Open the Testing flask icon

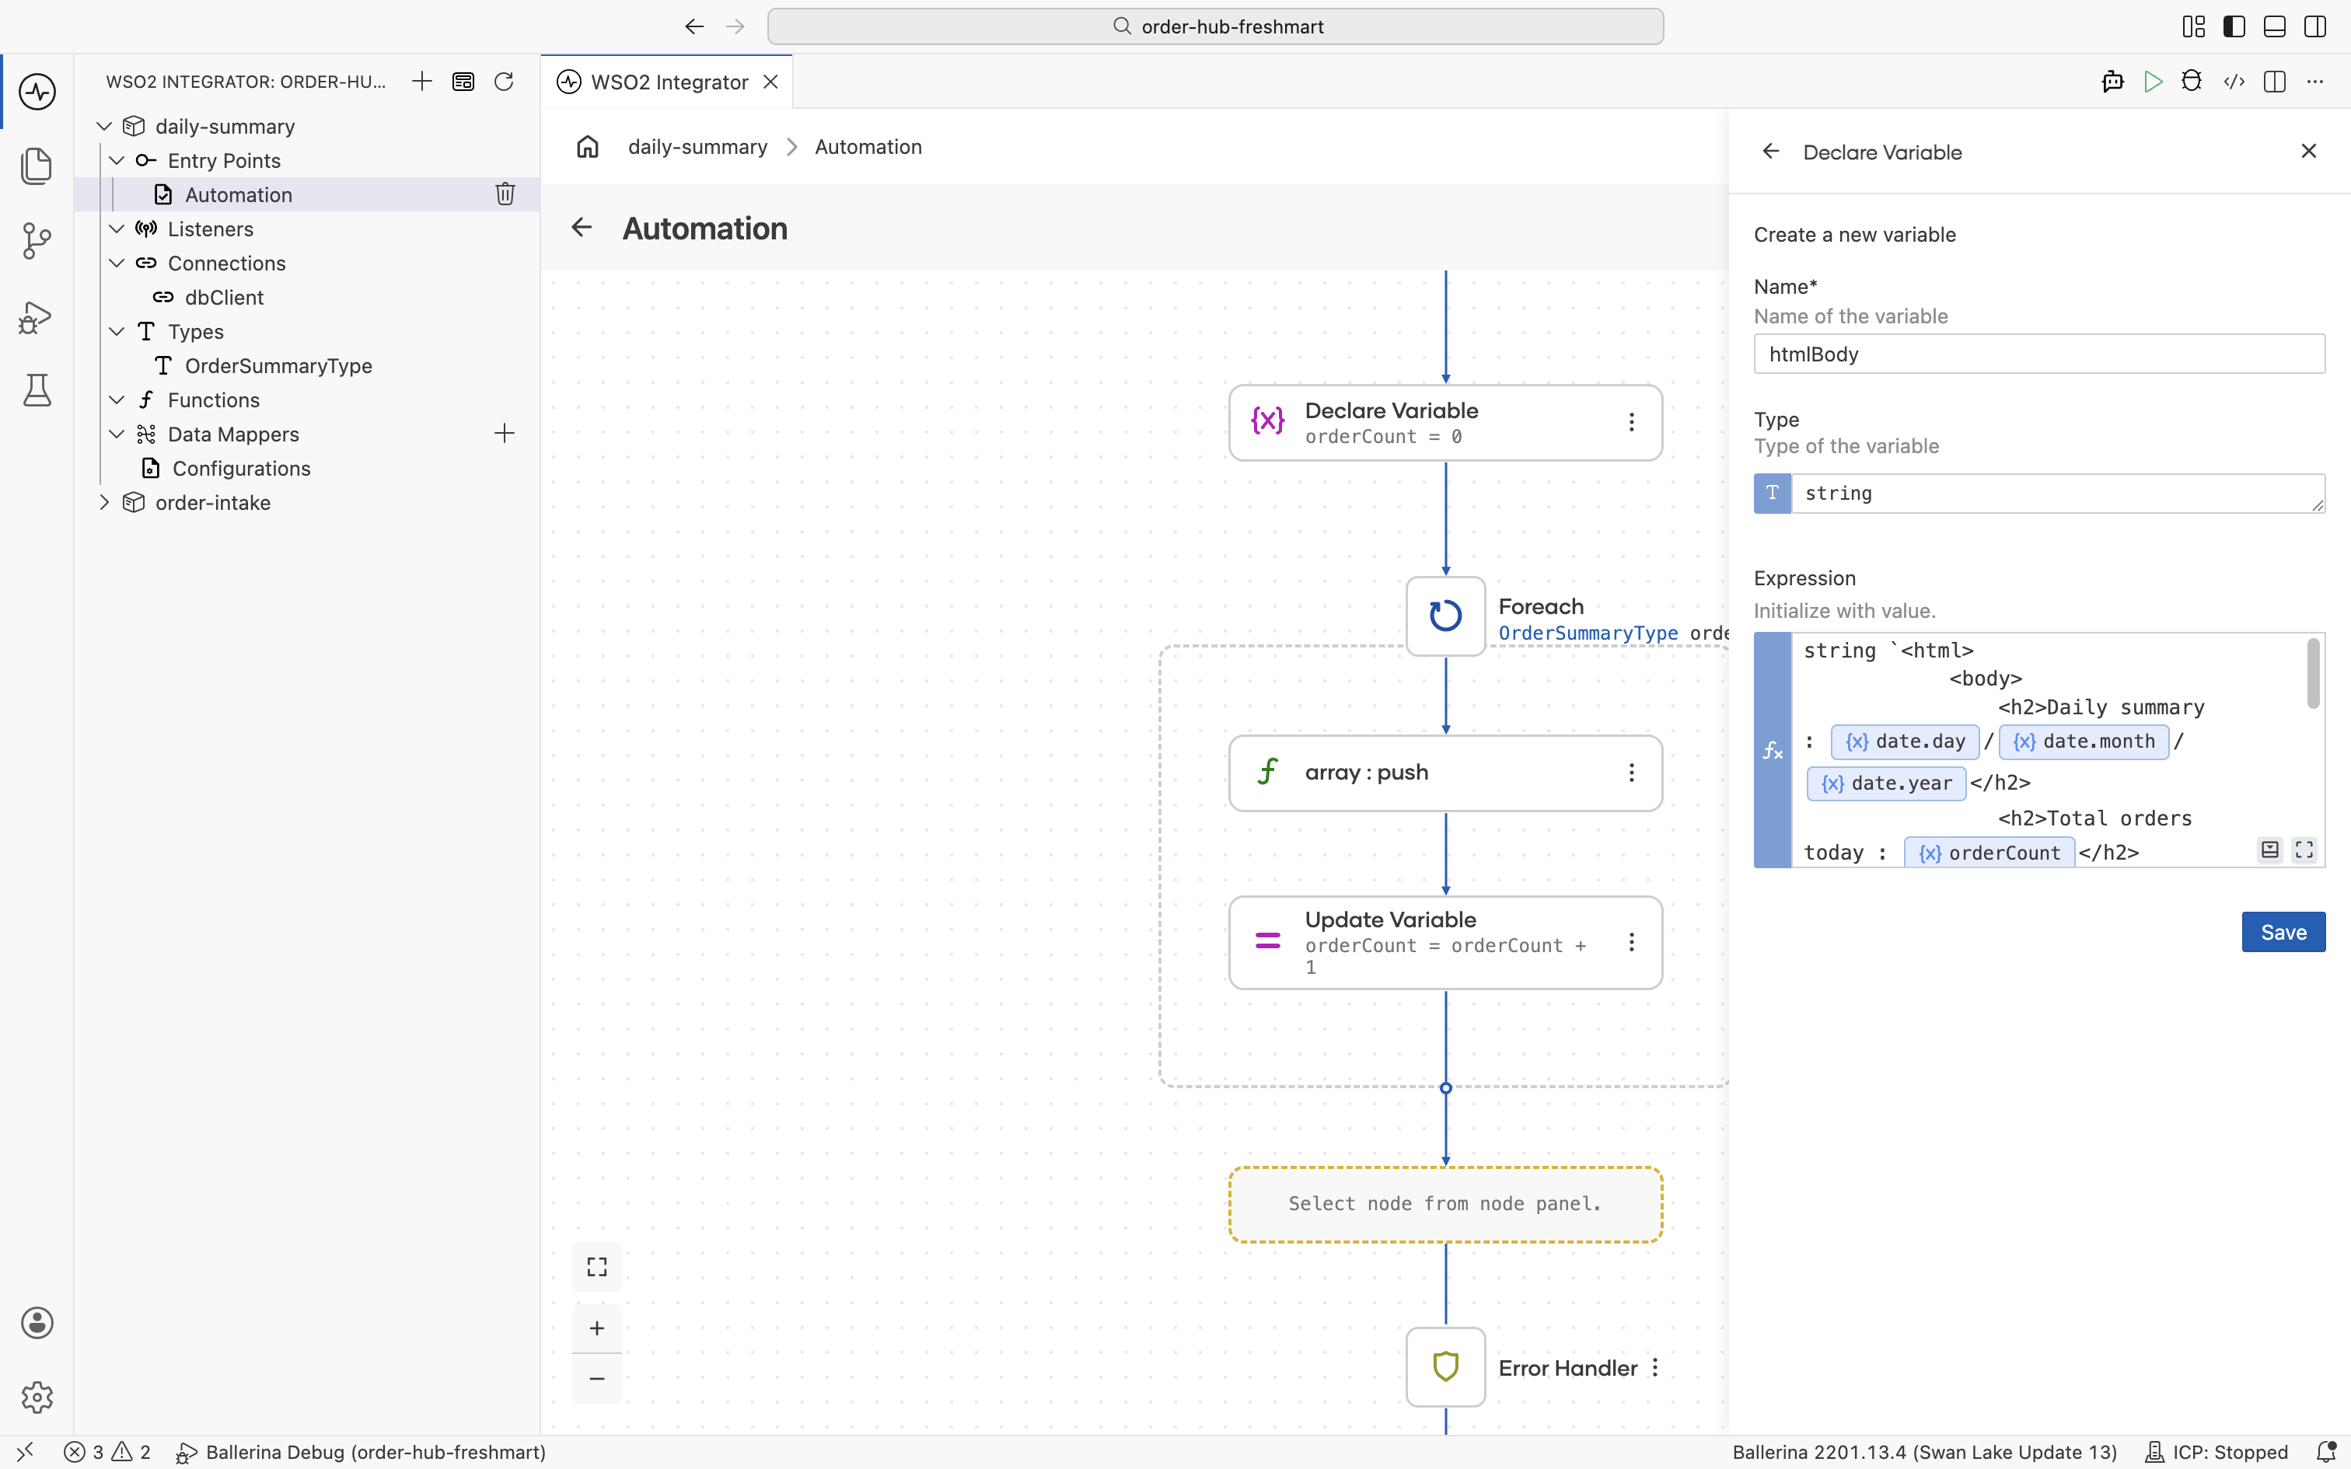[x=37, y=390]
